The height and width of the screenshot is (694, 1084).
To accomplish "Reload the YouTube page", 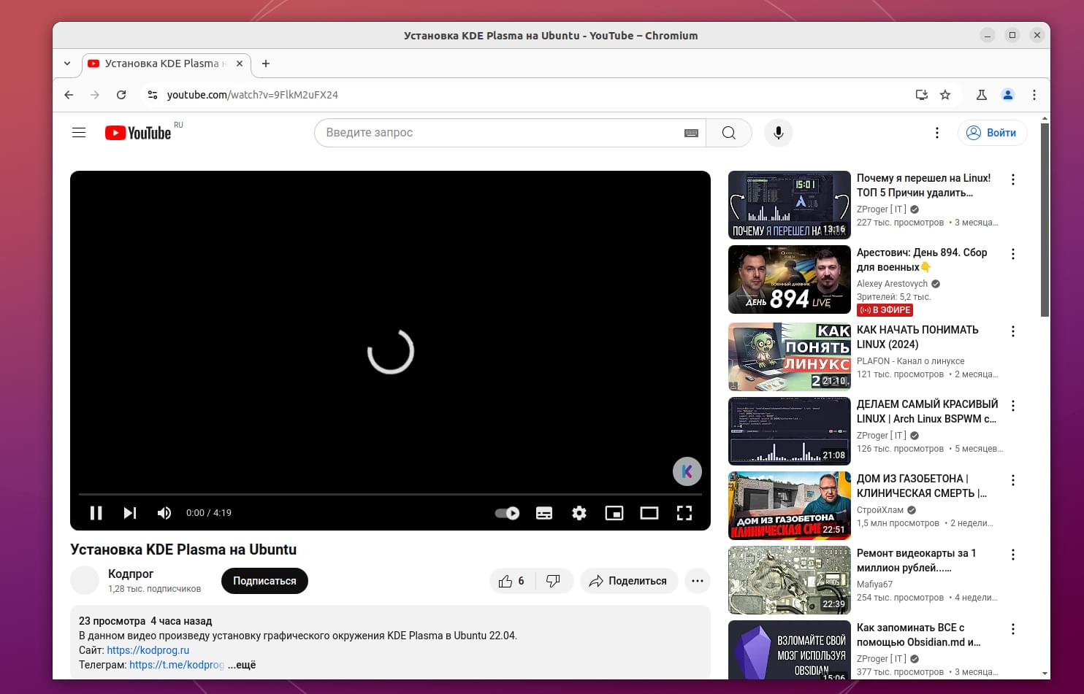I will 121,95.
